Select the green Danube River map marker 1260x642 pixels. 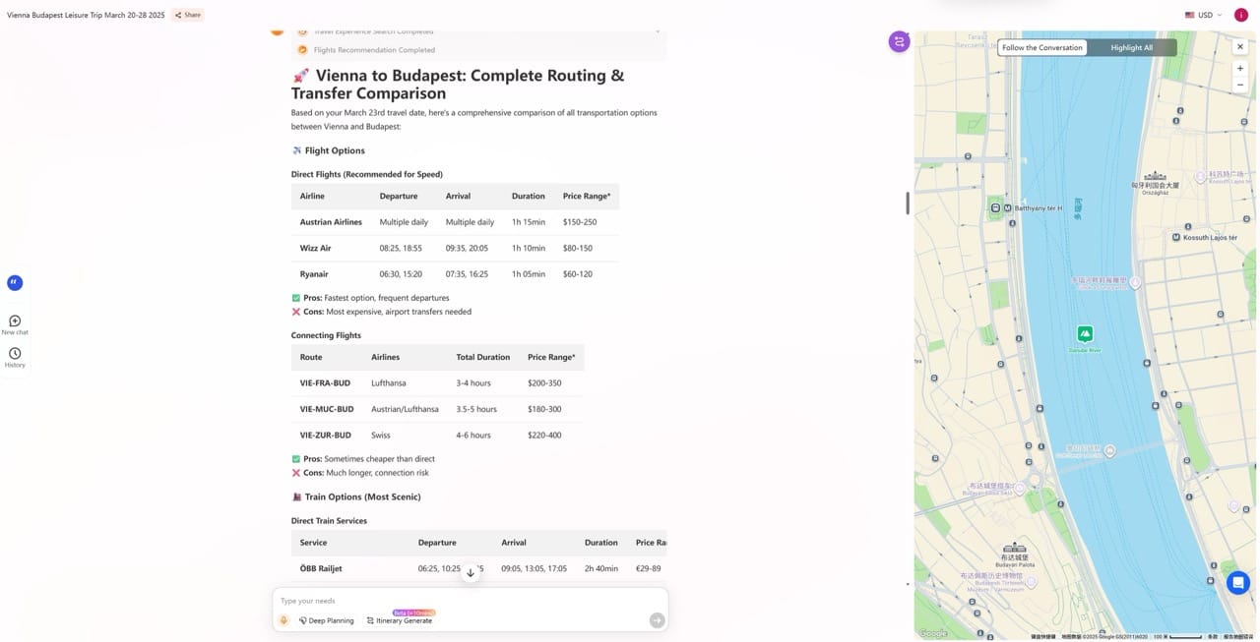point(1085,334)
